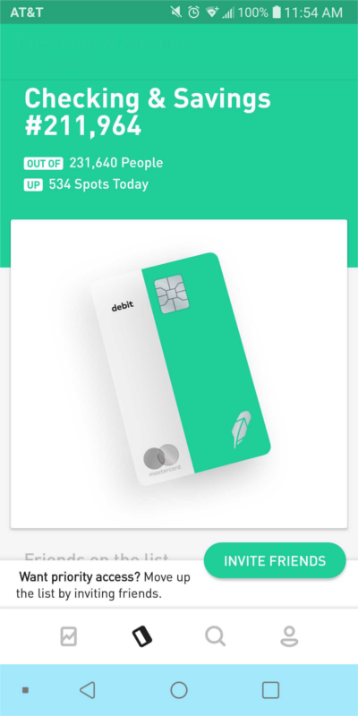The width and height of the screenshot is (358, 716).
Task: Tap the Mastercard logo on the card
Action: click(x=162, y=458)
